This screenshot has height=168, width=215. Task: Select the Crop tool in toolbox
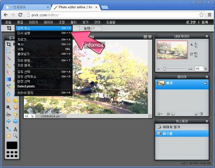9,44
